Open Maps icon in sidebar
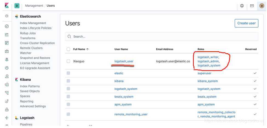Image resolution: width=267 pixels, height=128 pixels. pyautogui.click(x=7, y=59)
